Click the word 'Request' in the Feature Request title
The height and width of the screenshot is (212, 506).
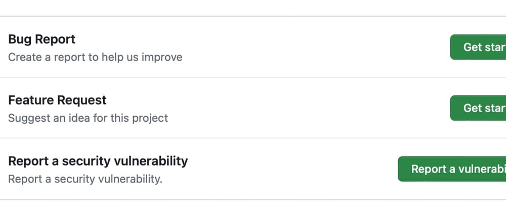pyautogui.click(x=82, y=100)
